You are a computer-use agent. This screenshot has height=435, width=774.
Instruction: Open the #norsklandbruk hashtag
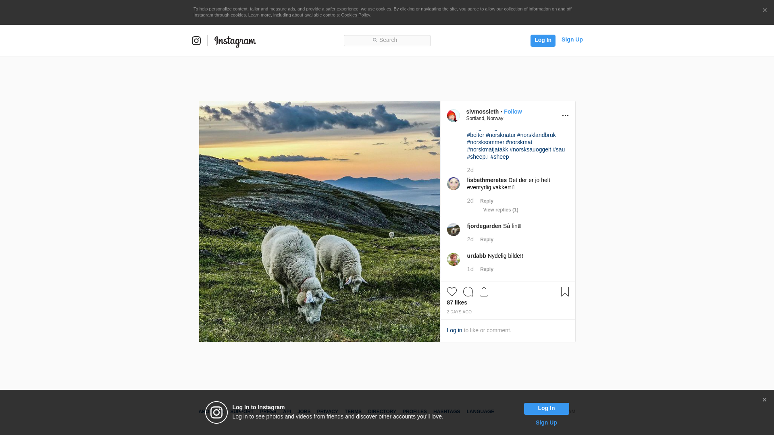click(x=536, y=135)
